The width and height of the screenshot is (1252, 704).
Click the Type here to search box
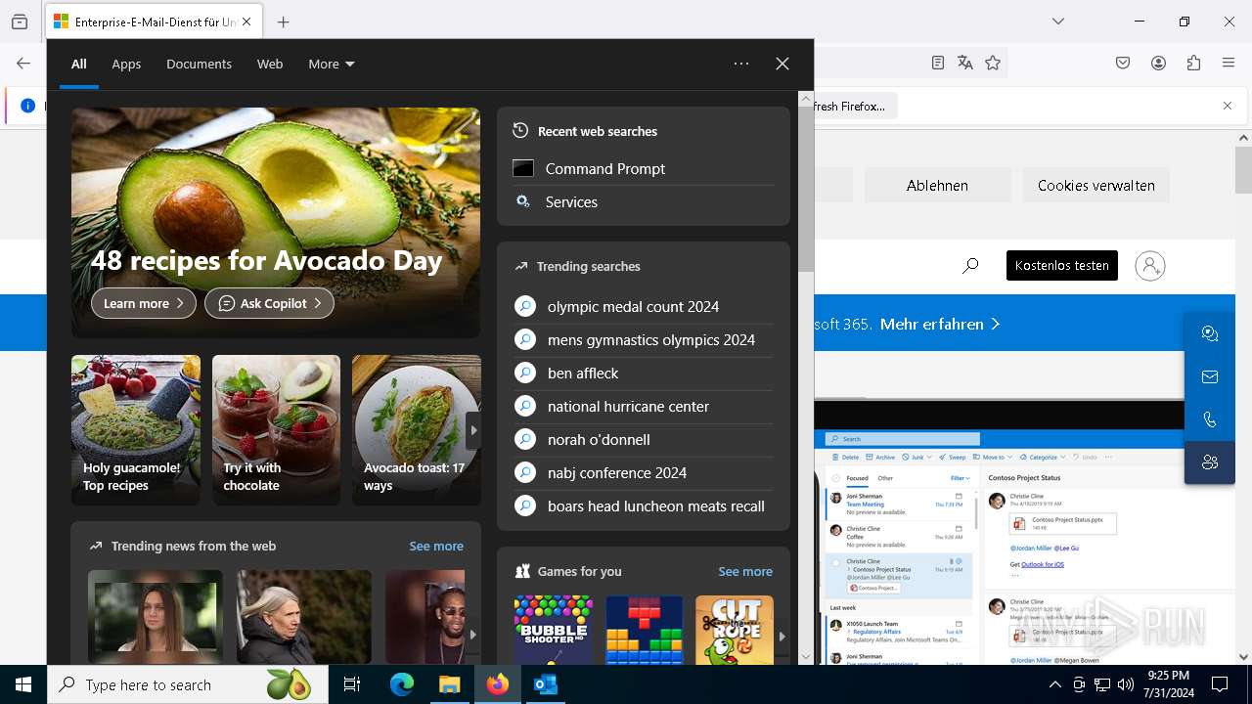click(188, 684)
